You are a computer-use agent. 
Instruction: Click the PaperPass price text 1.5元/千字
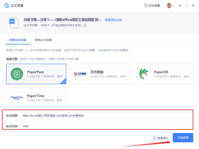[x=34, y=76]
